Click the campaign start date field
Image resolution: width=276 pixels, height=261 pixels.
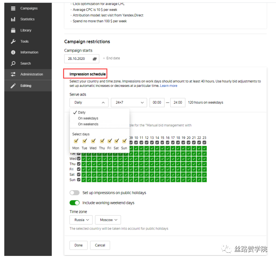click(82, 59)
